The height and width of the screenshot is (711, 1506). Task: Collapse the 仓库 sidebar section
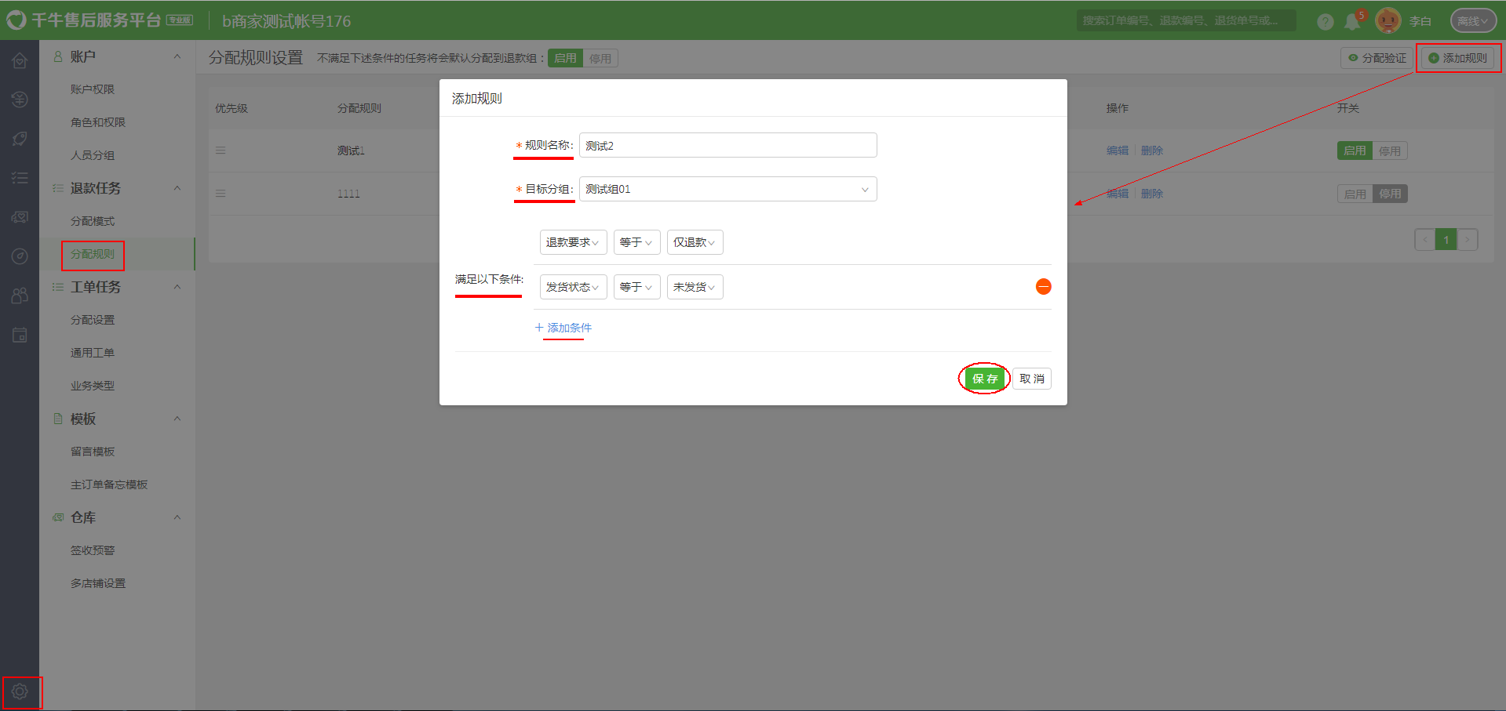(x=177, y=517)
